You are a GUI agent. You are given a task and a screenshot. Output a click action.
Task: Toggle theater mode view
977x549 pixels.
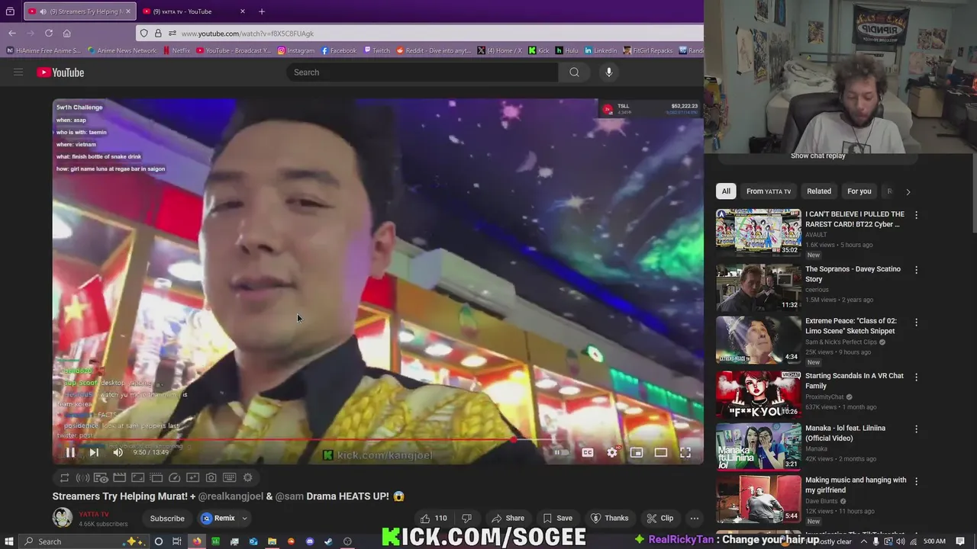pos(661,453)
